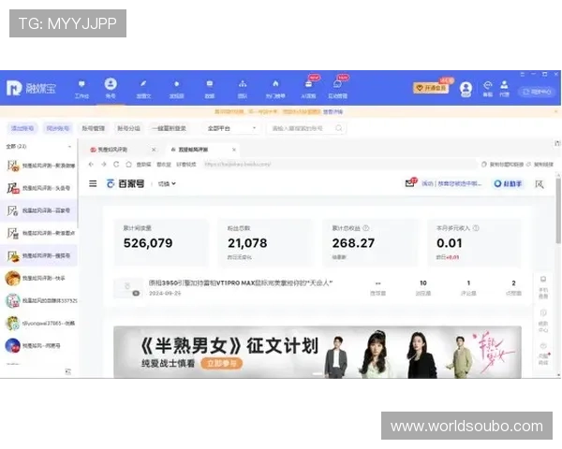Click the rounded pill button at header's far right
This screenshot has height=449, width=562.
pyautogui.click(x=537, y=92)
